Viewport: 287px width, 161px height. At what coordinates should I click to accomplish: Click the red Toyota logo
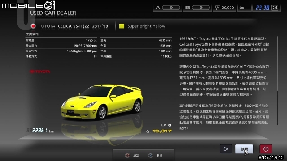[x=40, y=72]
